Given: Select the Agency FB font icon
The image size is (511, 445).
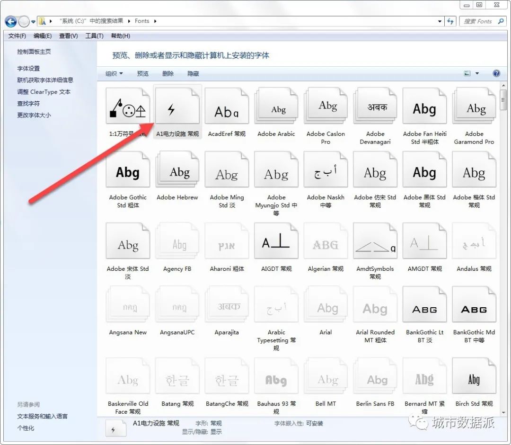Looking at the screenshot, I should click(177, 240).
